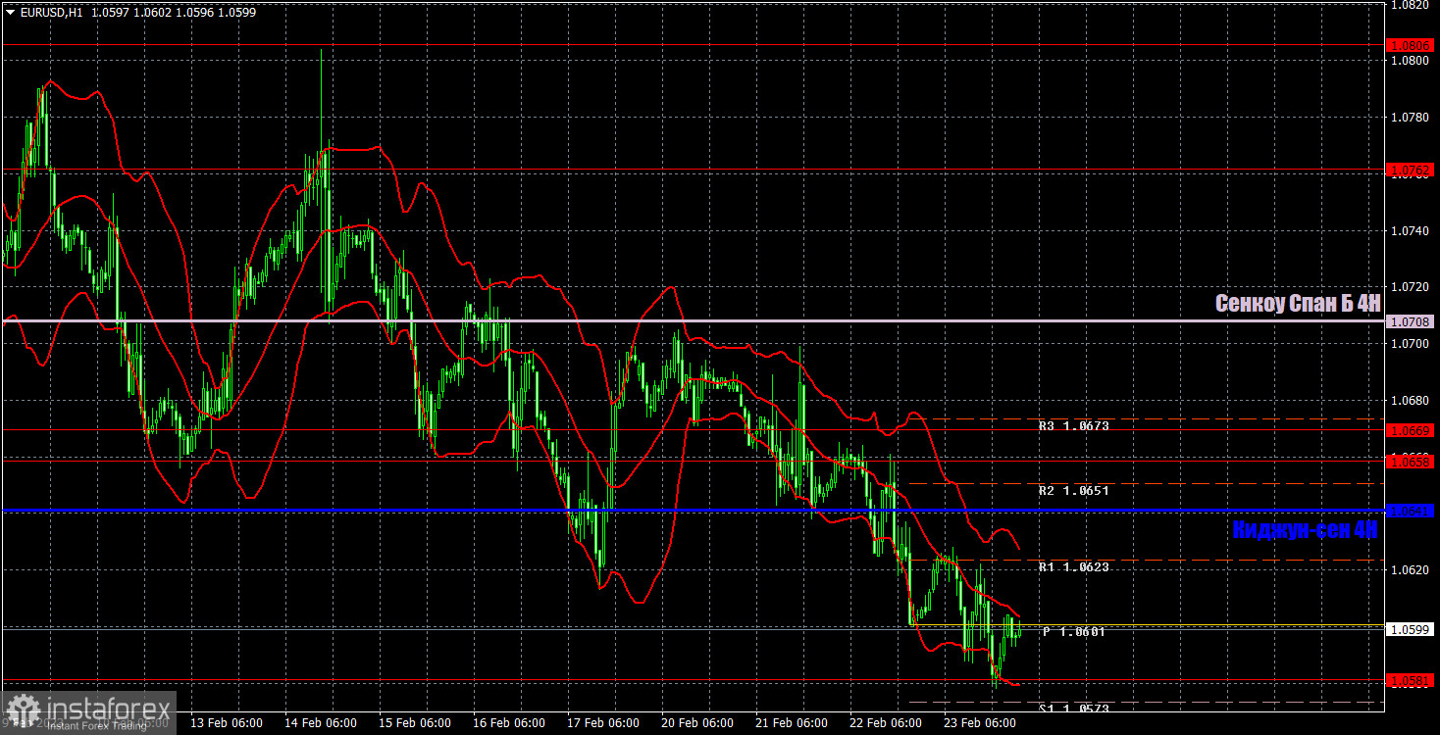This screenshot has height=735, width=1440.
Task: Click the 1.0700 price scale value
Action: point(1411,344)
